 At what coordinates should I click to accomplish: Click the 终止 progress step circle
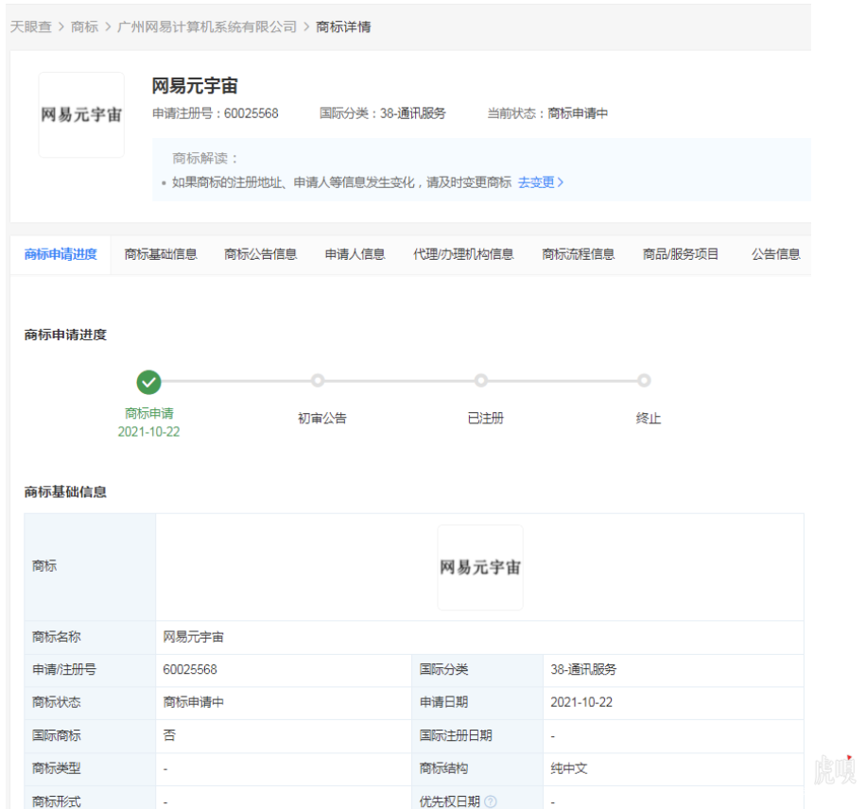644,381
